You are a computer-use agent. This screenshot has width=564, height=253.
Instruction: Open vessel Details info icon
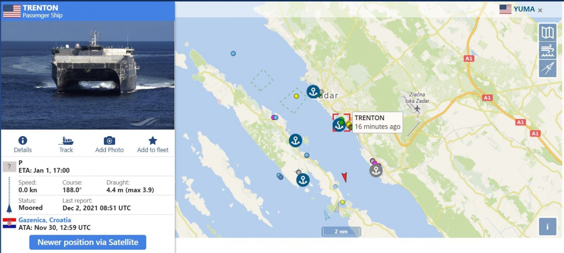(x=23, y=141)
